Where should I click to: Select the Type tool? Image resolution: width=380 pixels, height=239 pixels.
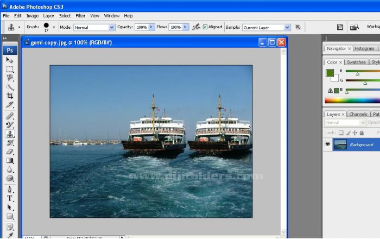tap(10, 198)
